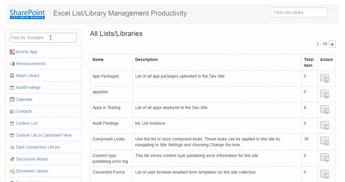Click the 1 - 10 page range text
This screenshot has height=182, width=345.
[x=322, y=44]
